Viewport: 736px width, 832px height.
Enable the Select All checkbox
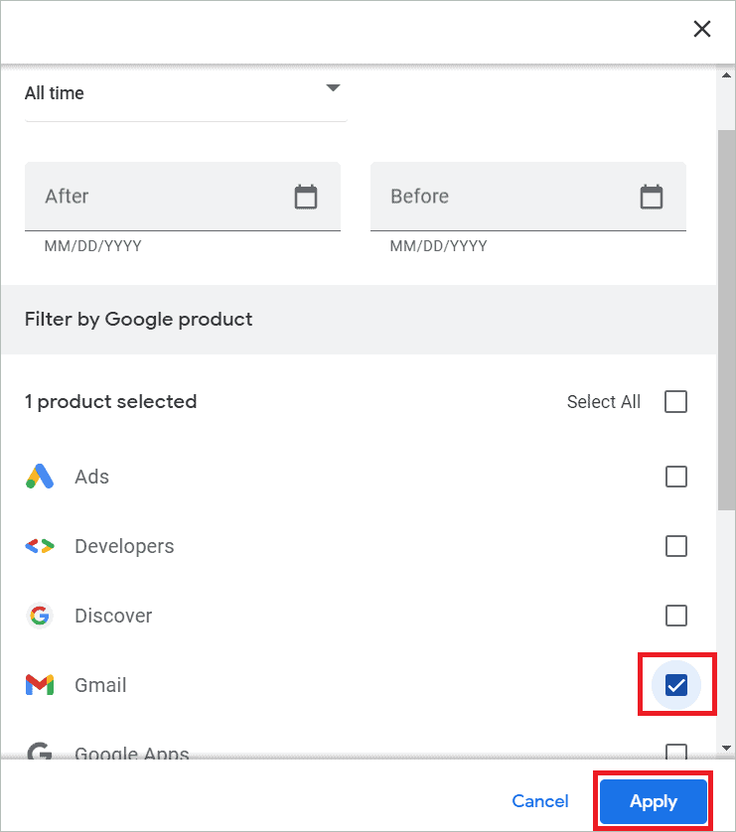[x=675, y=401]
